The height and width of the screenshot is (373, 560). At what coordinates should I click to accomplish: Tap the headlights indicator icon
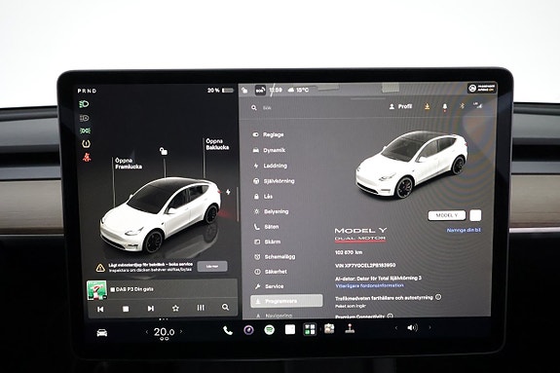pos(85,104)
